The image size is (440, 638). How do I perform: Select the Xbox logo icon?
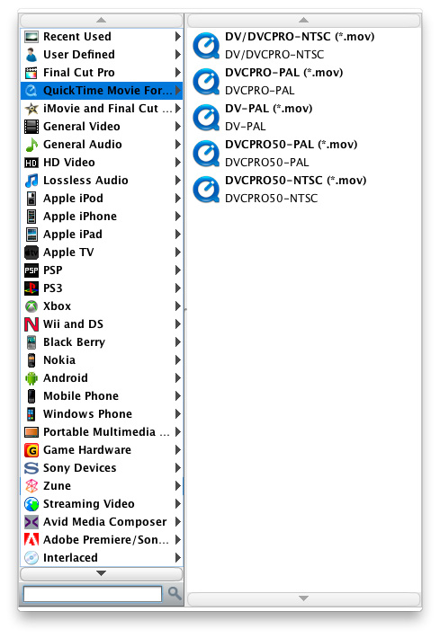coord(31,306)
